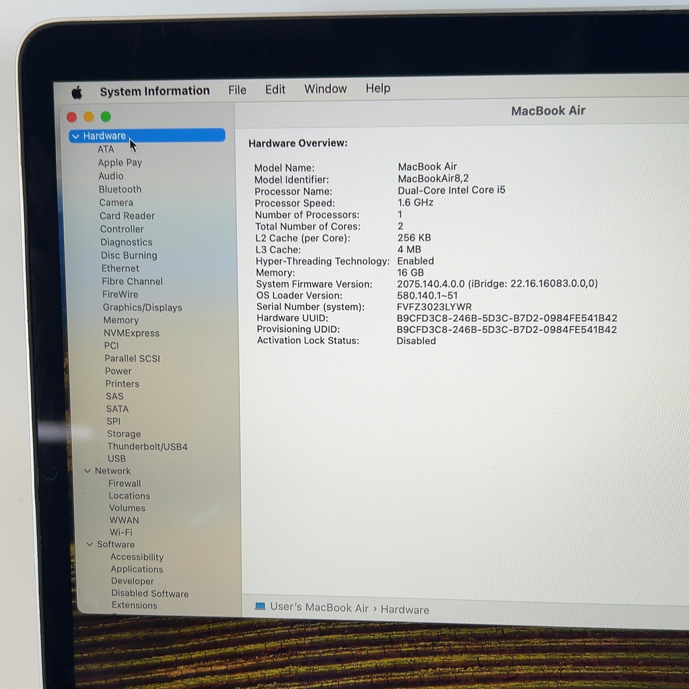The width and height of the screenshot is (689, 689).
Task: Select Wi-Fi in the sidebar
Action: coord(121,532)
